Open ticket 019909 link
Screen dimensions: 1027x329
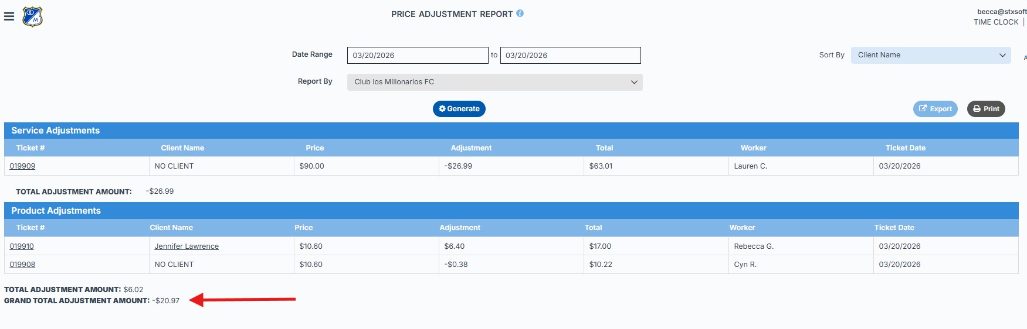tap(22, 166)
